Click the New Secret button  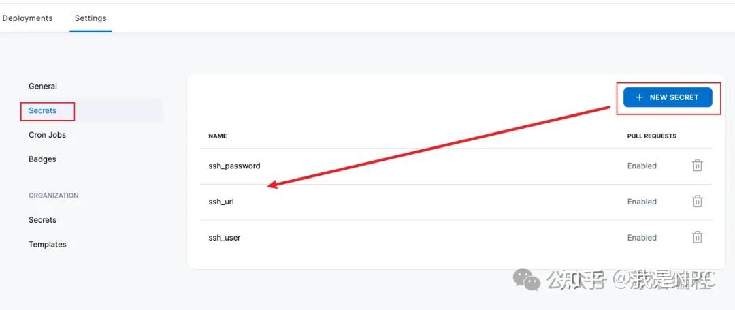(668, 97)
